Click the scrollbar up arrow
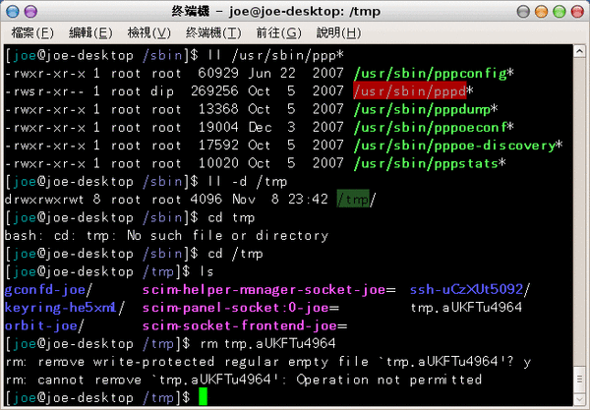590x410 pixels. coord(579,51)
